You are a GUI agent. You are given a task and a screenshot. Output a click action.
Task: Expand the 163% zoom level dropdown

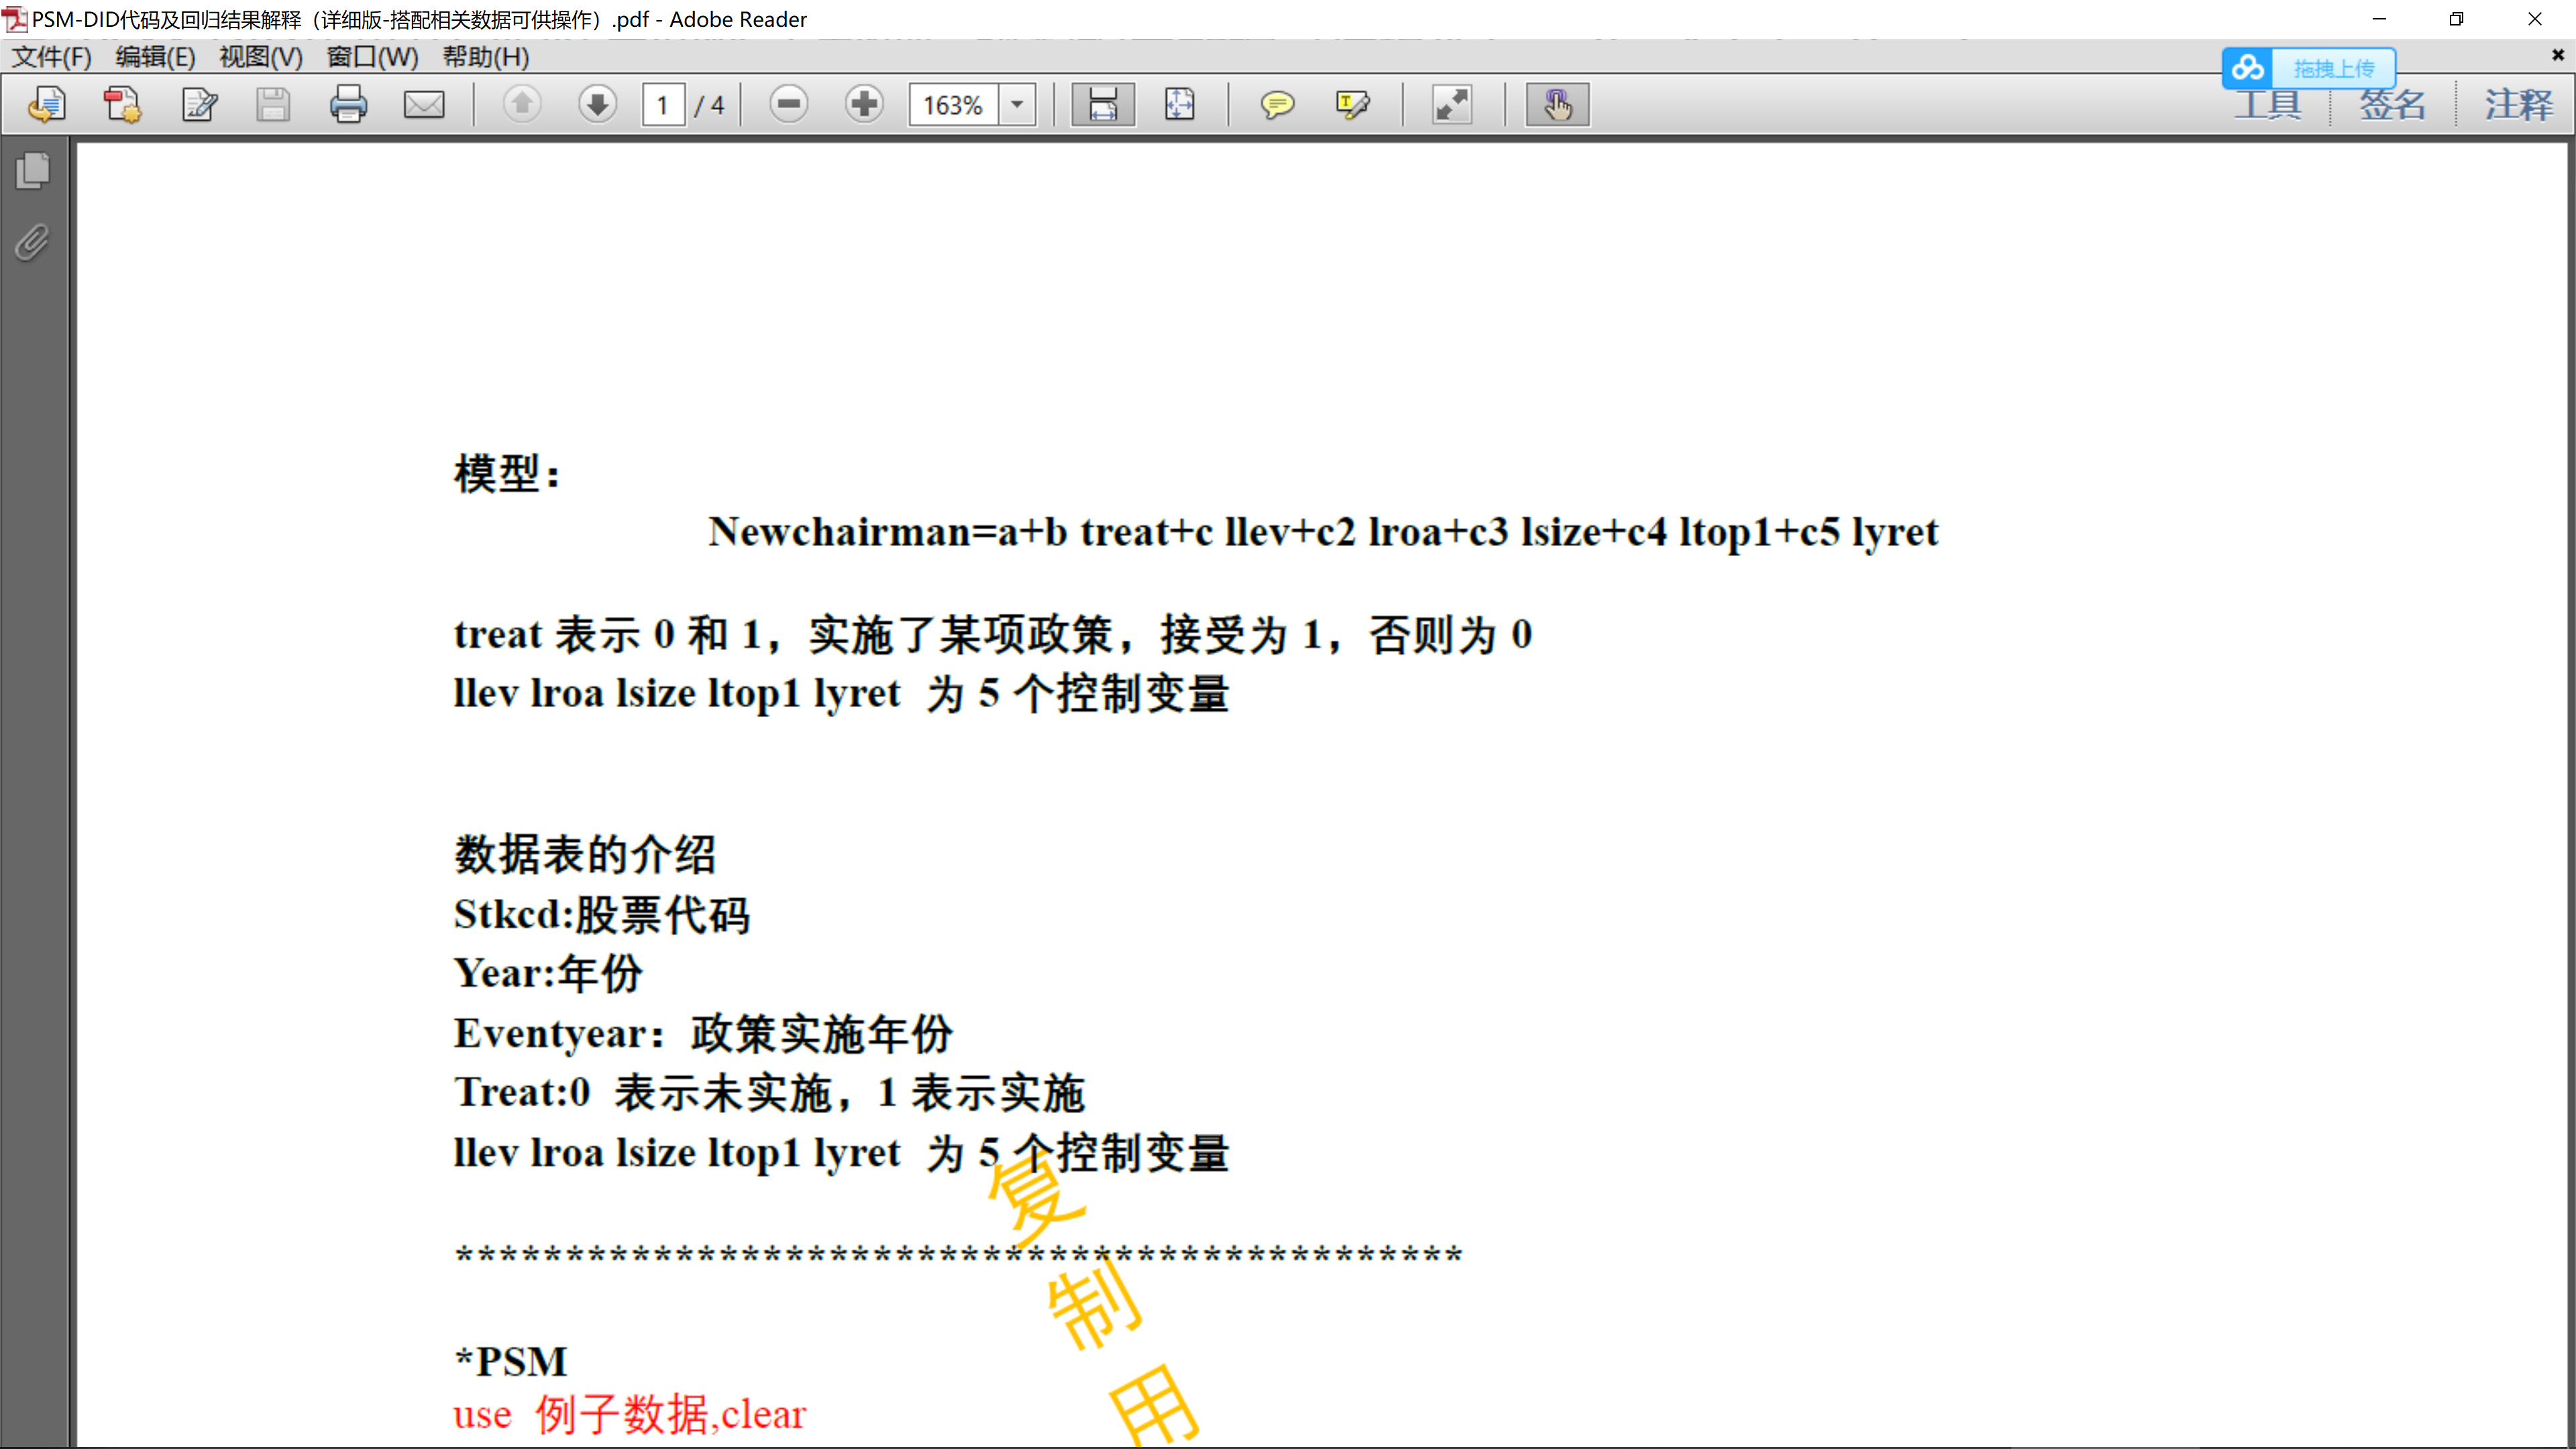[1017, 104]
